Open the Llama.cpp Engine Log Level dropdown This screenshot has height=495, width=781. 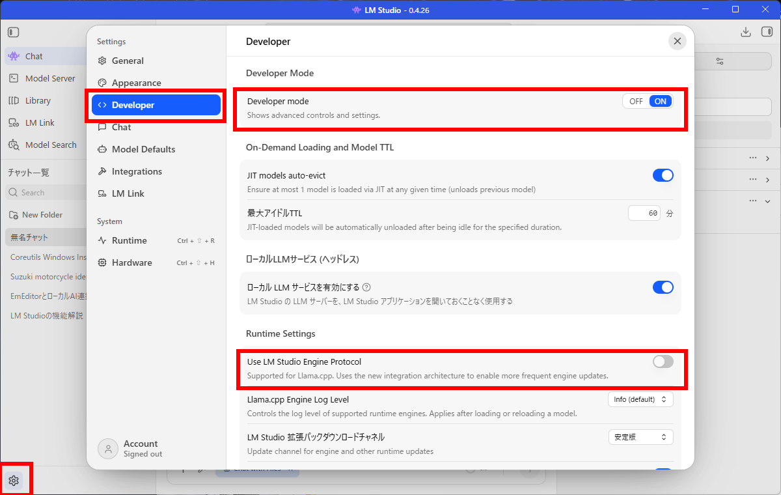[641, 399]
